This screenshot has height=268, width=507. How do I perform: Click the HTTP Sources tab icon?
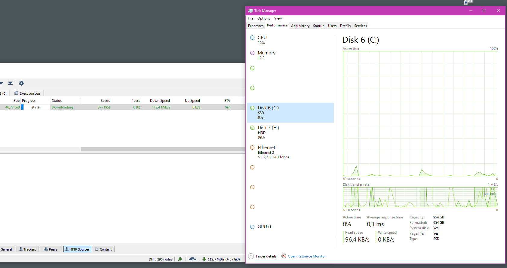tap(67, 249)
